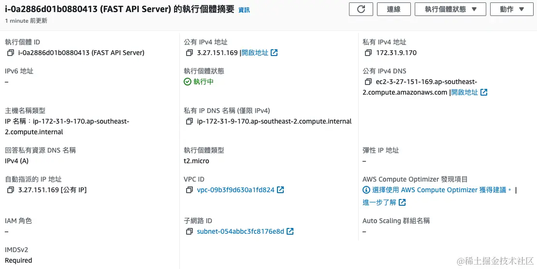537x269 pixels.
Task: Open the 資訊 info link
Action: point(244,10)
